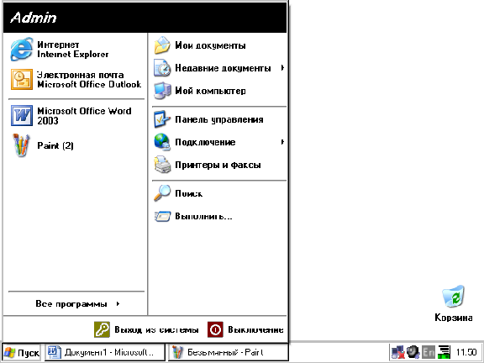
Task: Click the Paint (2) label text
Action: (x=55, y=145)
